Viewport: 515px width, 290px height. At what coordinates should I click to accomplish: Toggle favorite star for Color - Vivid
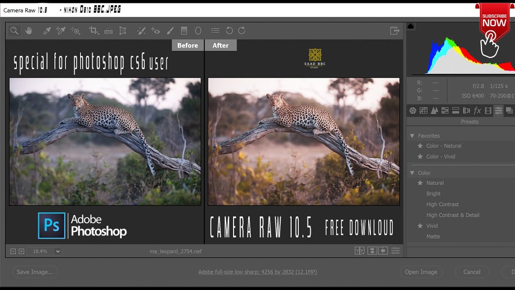click(420, 156)
